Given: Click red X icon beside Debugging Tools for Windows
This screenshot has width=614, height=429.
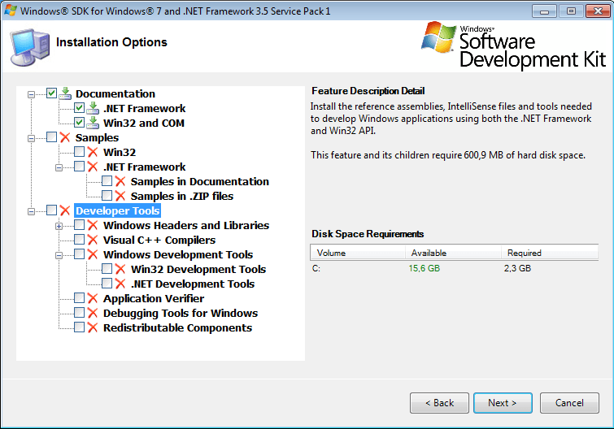Looking at the screenshot, I should [93, 313].
